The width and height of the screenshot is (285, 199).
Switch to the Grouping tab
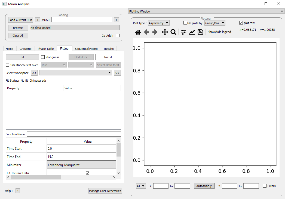tap(25, 49)
